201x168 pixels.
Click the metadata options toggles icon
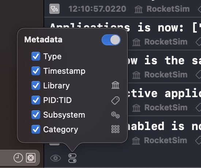(72, 158)
